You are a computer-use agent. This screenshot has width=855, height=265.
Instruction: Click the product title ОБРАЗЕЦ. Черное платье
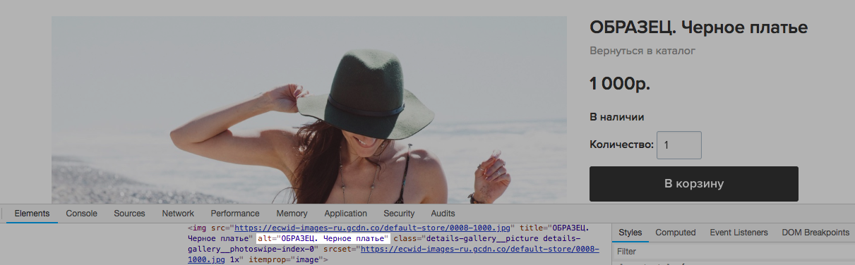click(x=698, y=27)
